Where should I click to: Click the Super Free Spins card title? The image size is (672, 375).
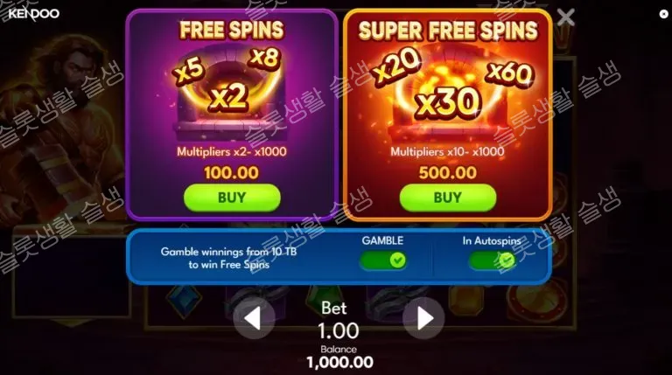click(x=448, y=31)
